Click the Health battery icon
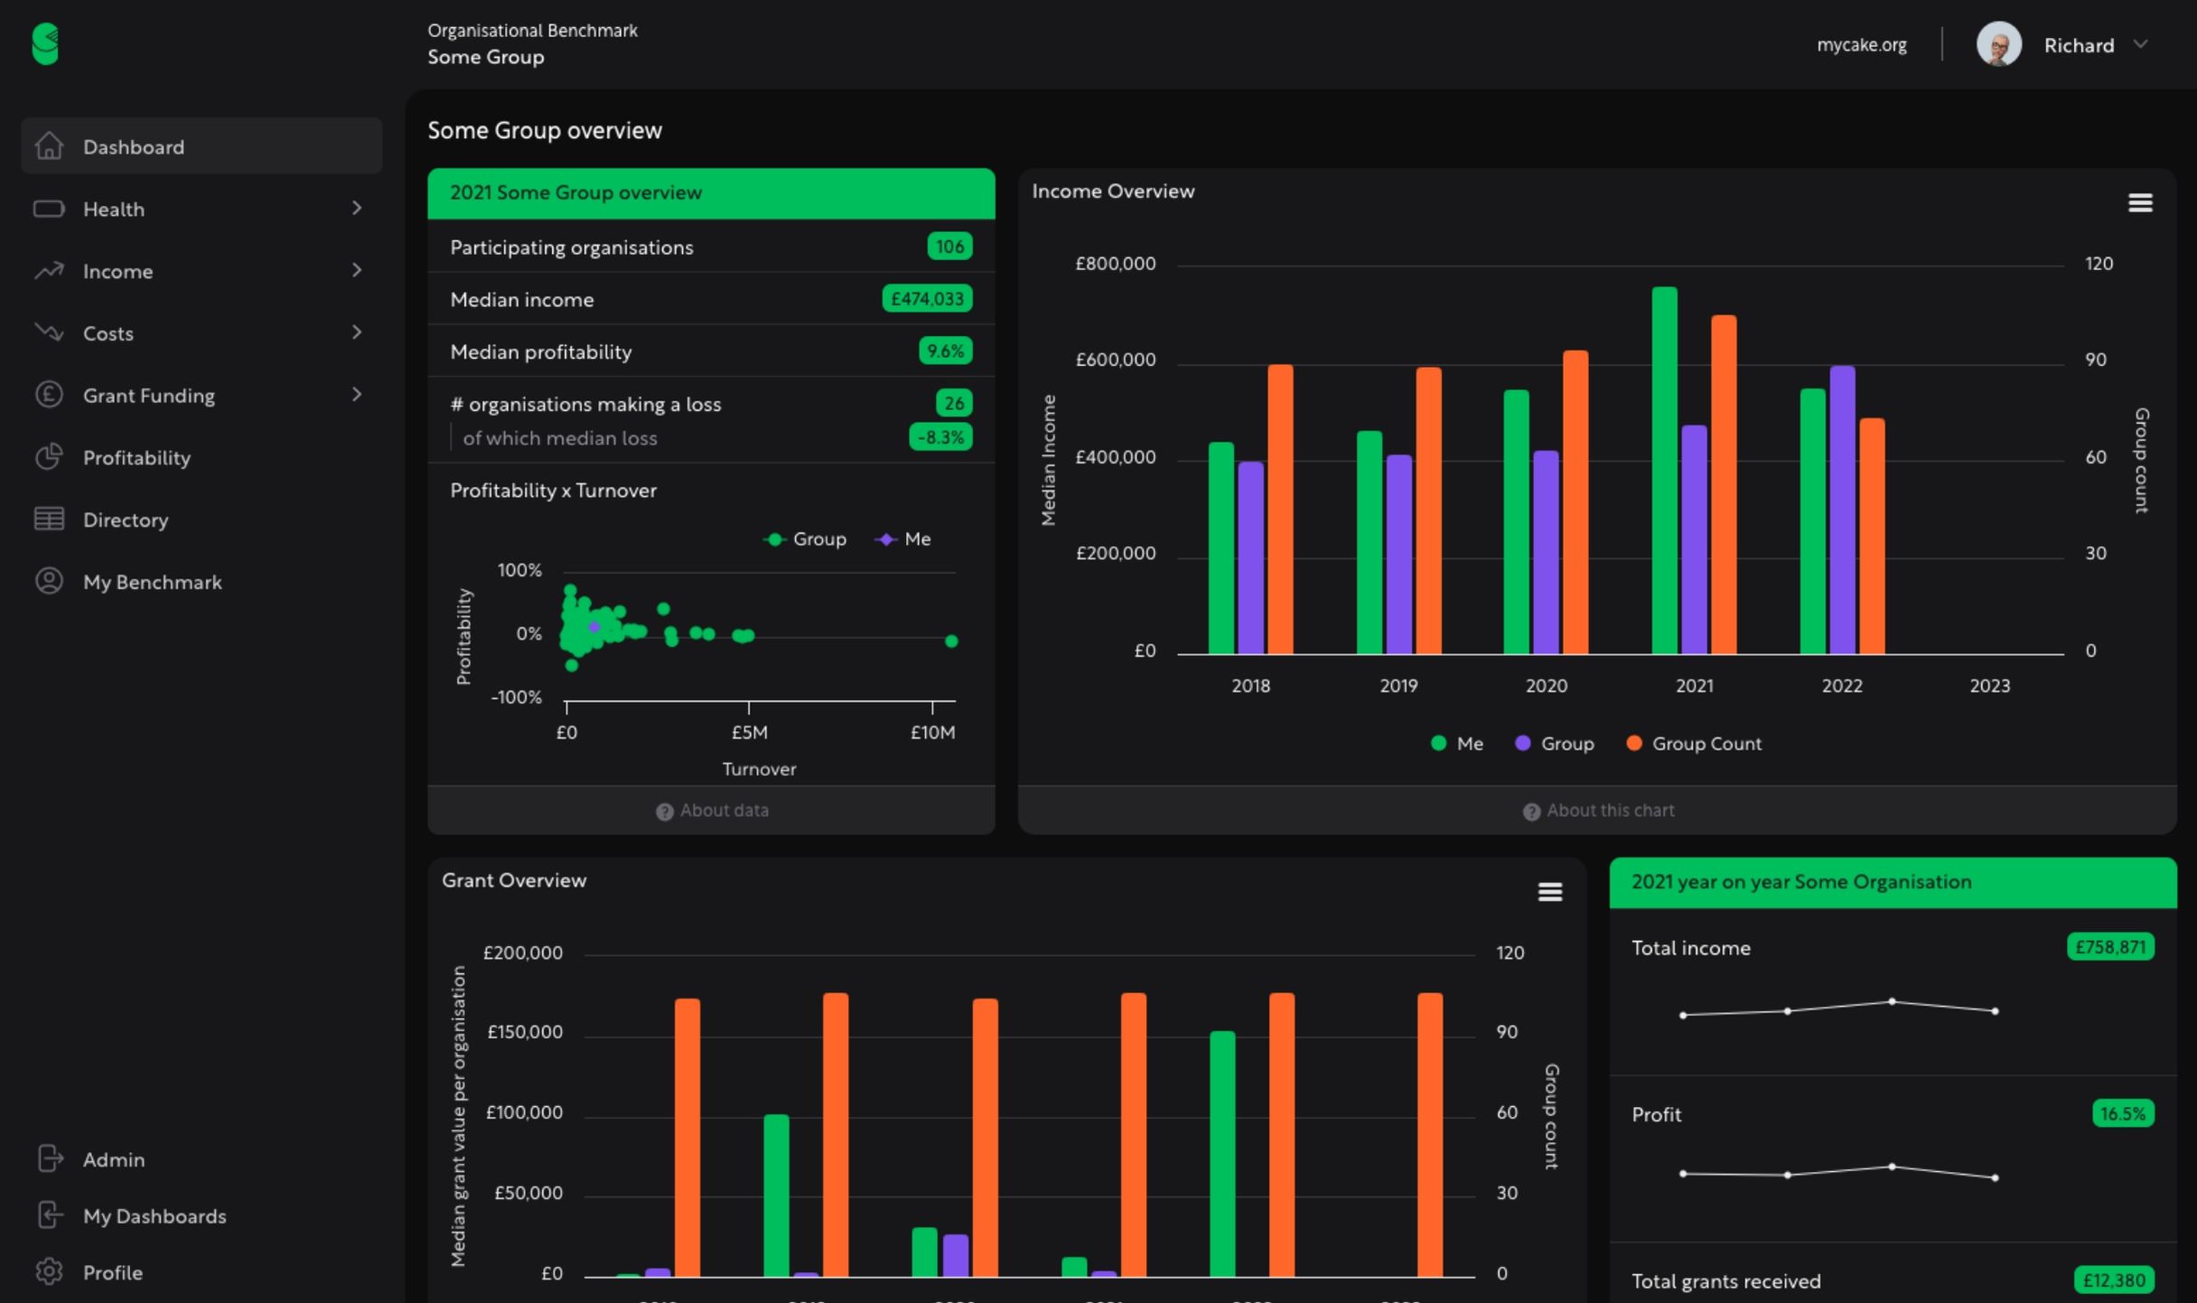Image resolution: width=2197 pixels, height=1303 pixels. [49, 209]
